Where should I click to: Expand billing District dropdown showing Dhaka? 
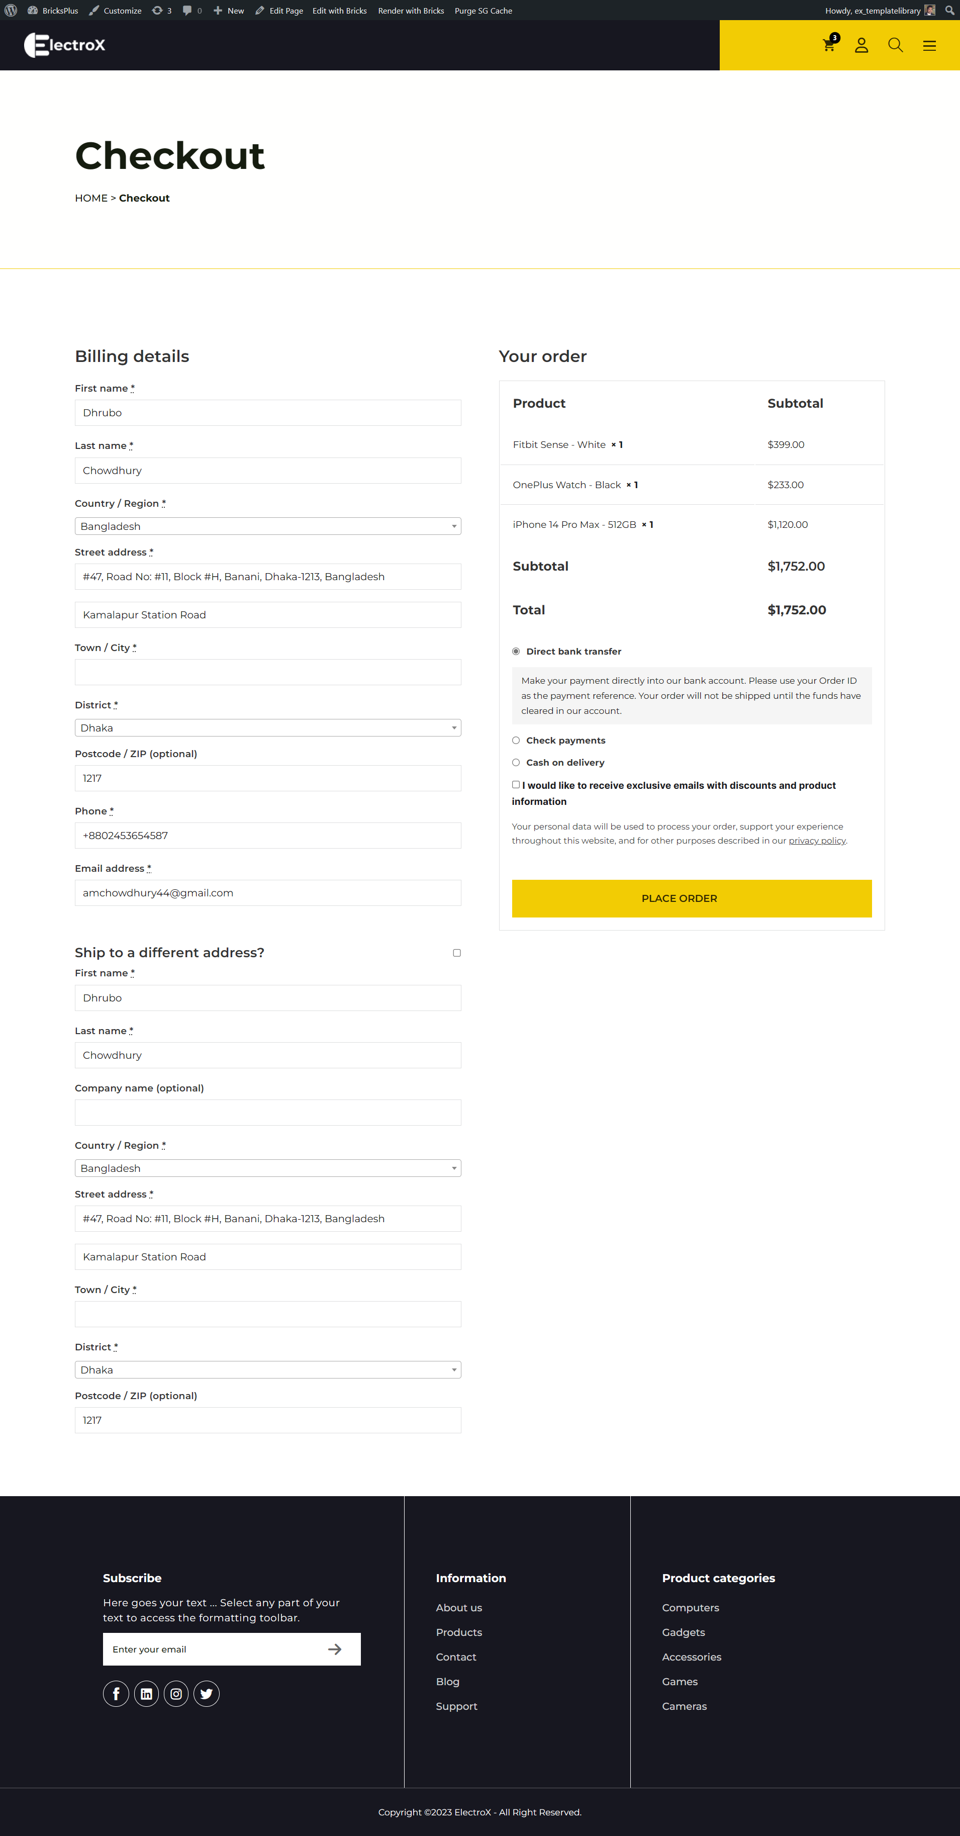268,727
